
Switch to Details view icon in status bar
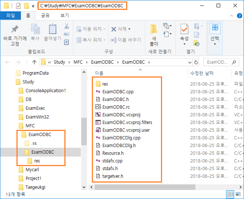pyautogui.click(x=230, y=195)
